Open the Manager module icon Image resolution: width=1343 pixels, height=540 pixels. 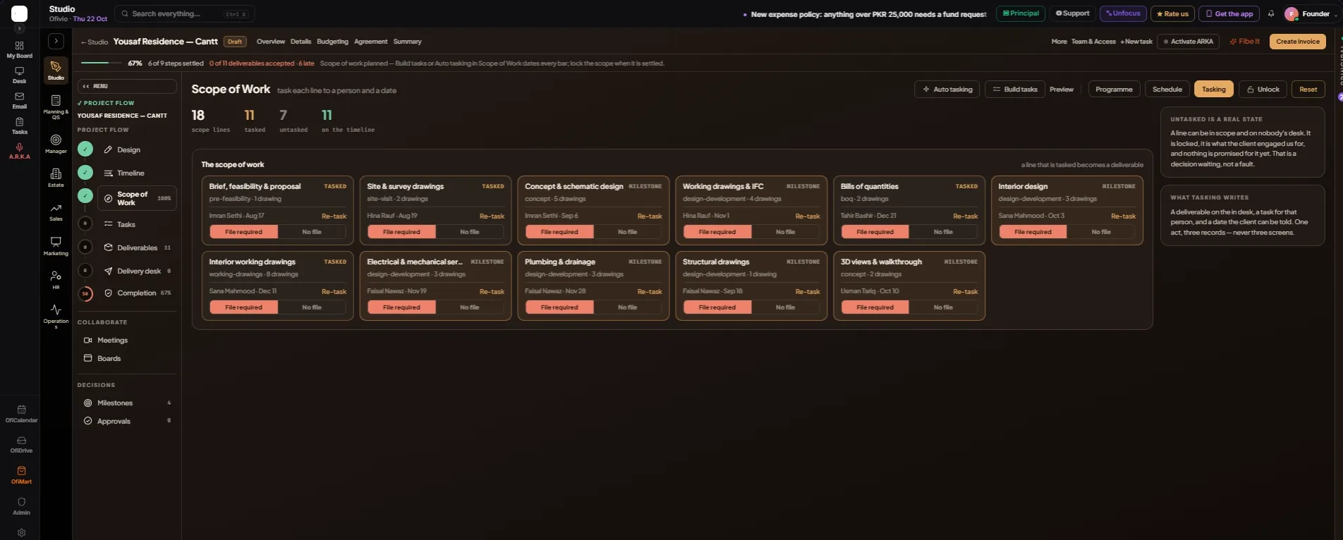56,144
